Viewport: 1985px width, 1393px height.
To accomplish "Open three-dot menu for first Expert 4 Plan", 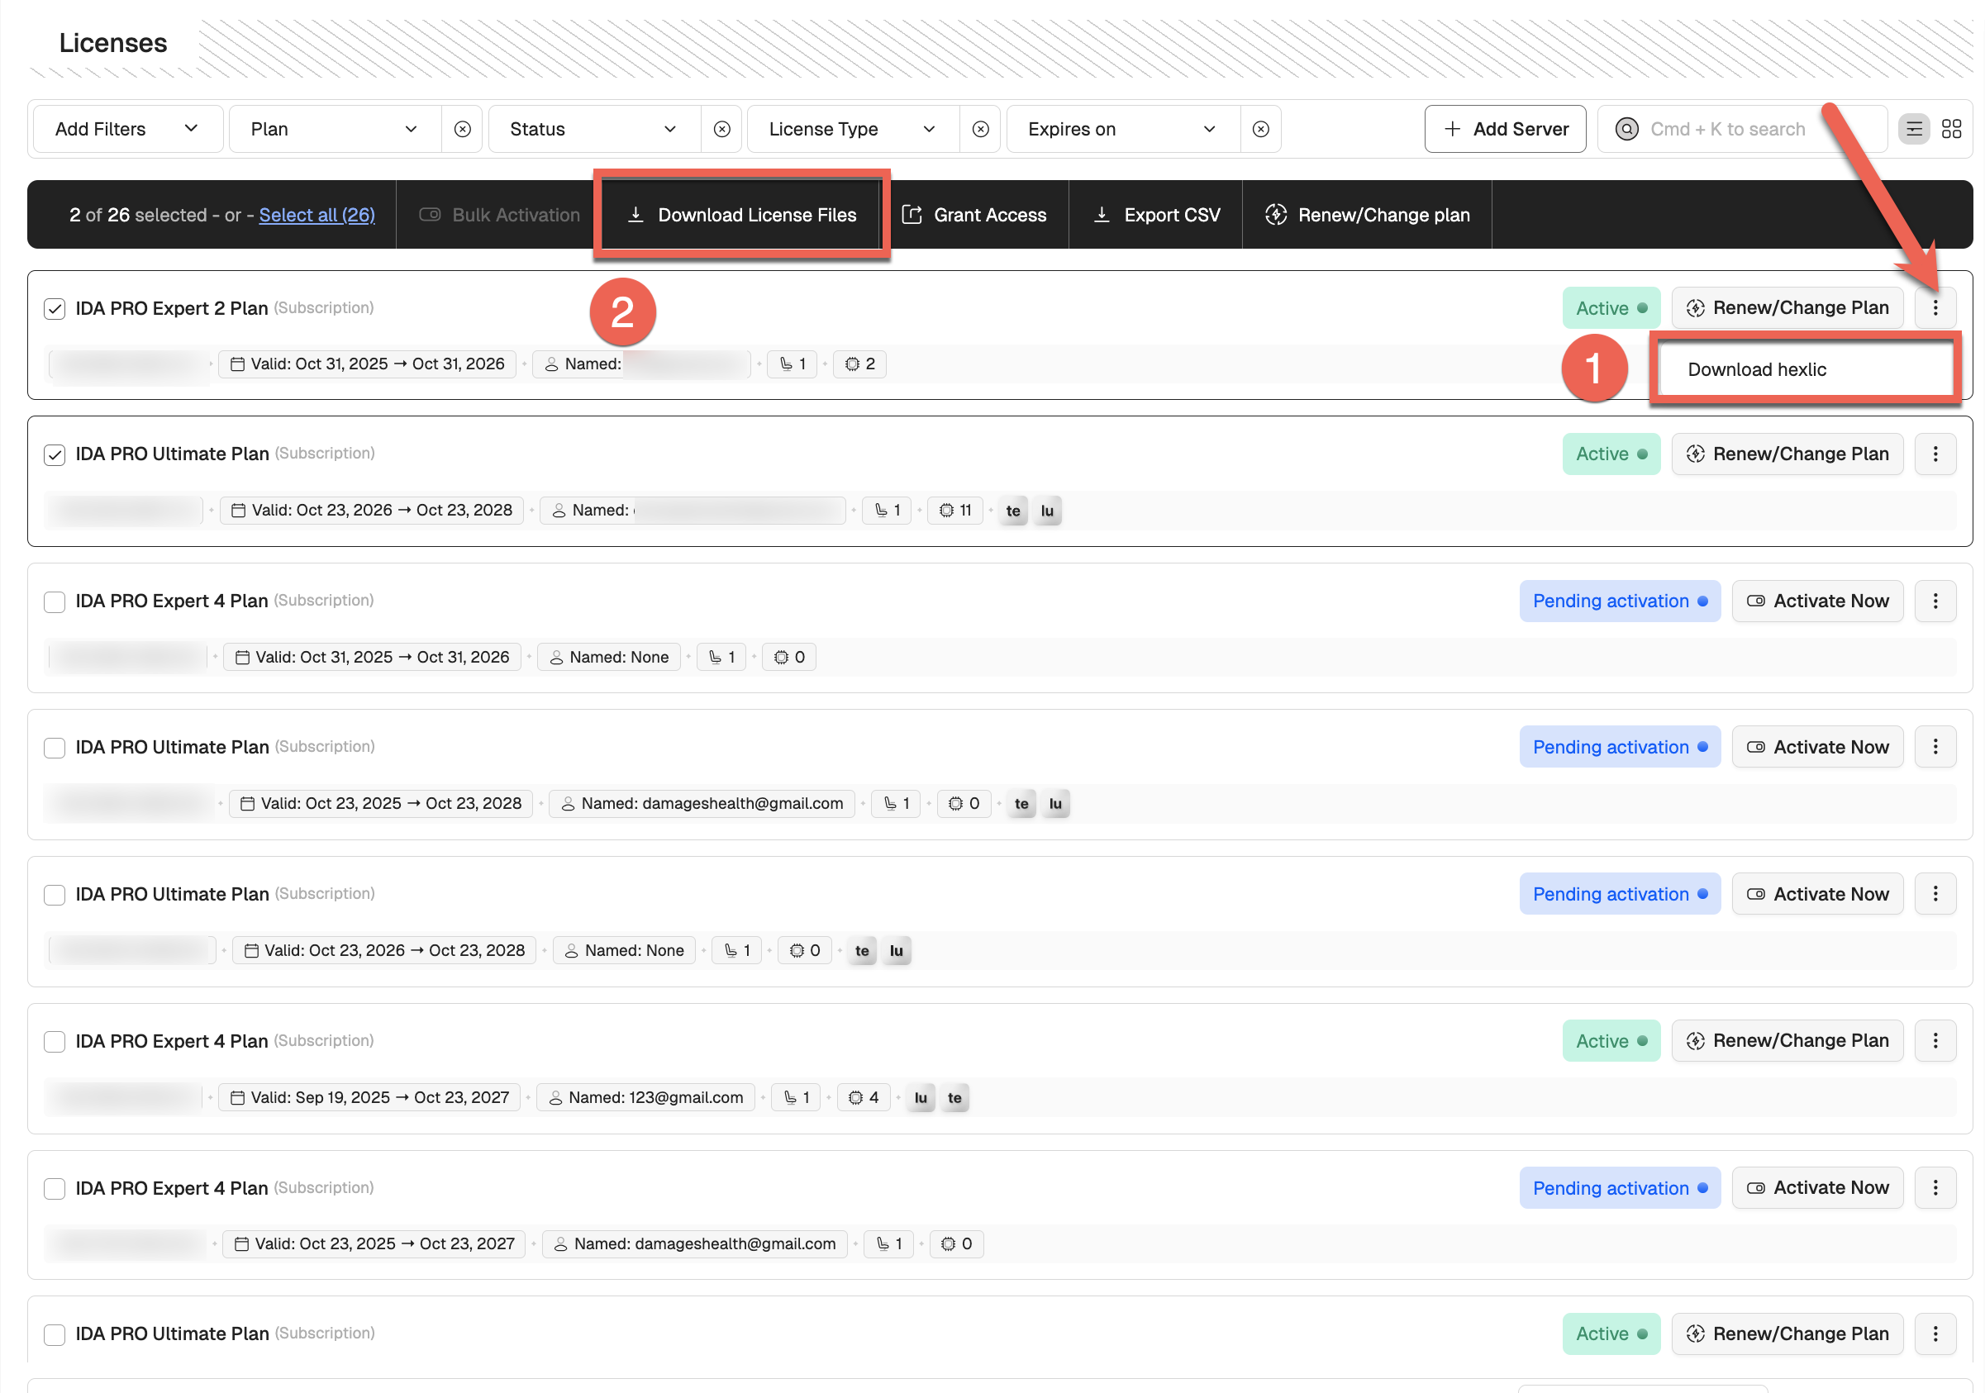I will click(1935, 601).
